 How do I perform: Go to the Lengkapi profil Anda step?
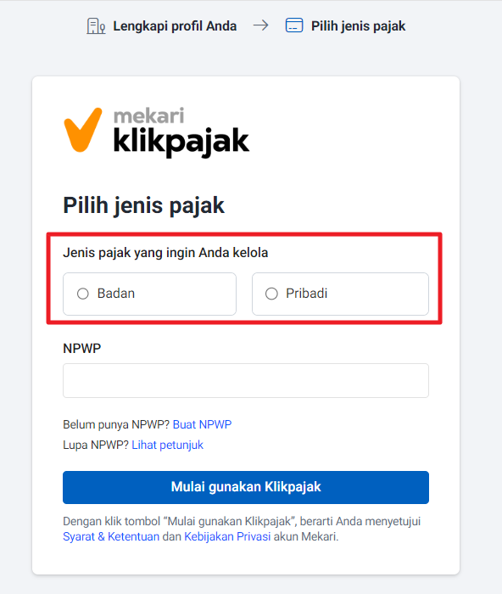175,26
